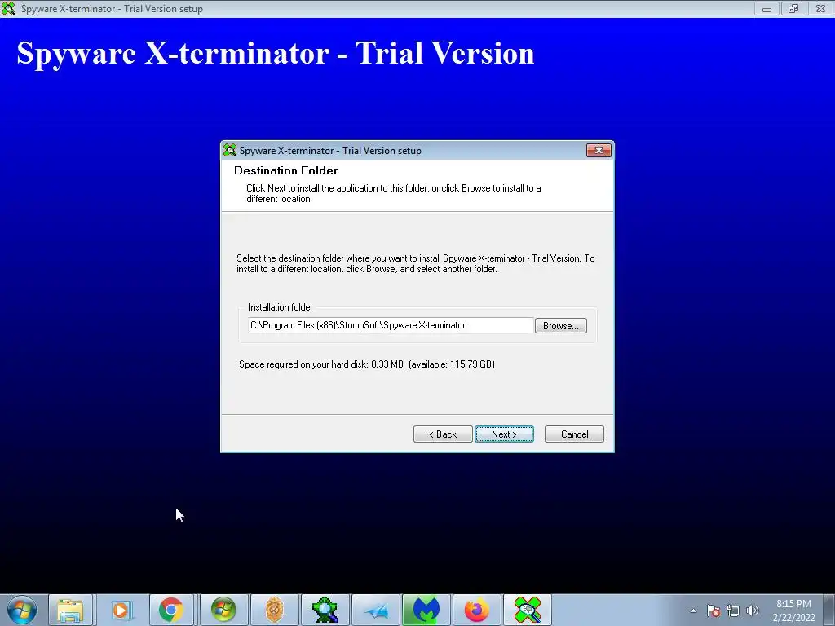Open Google Chrome from taskbar
The height and width of the screenshot is (626, 835).
pos(171,610)
